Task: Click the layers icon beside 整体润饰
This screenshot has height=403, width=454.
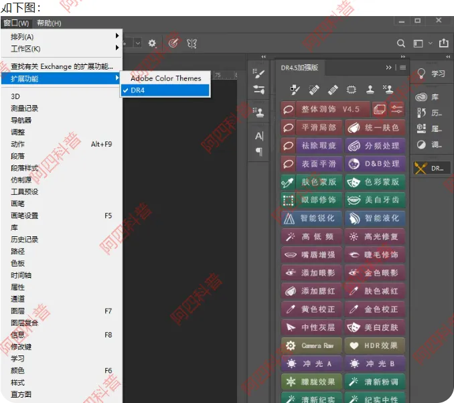Action: coord(379,109)
